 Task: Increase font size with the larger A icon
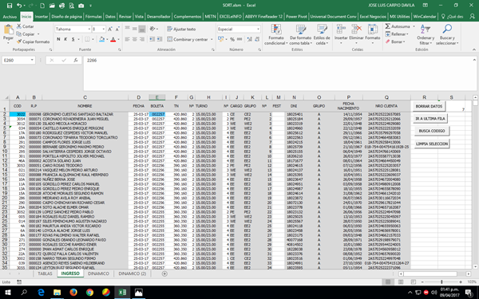[110, 29]
